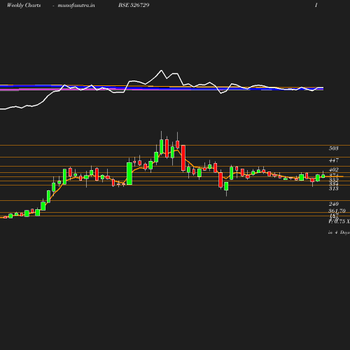Click the tallest green candlestick before the peak

click(x=129, y=174)
